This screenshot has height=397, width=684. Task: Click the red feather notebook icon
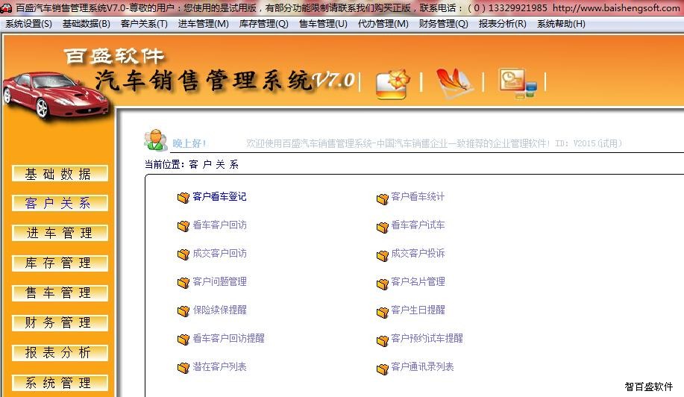(x=454, y=83)
